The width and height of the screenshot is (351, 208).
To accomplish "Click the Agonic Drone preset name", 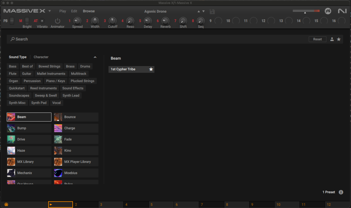I will coord(155,12).
